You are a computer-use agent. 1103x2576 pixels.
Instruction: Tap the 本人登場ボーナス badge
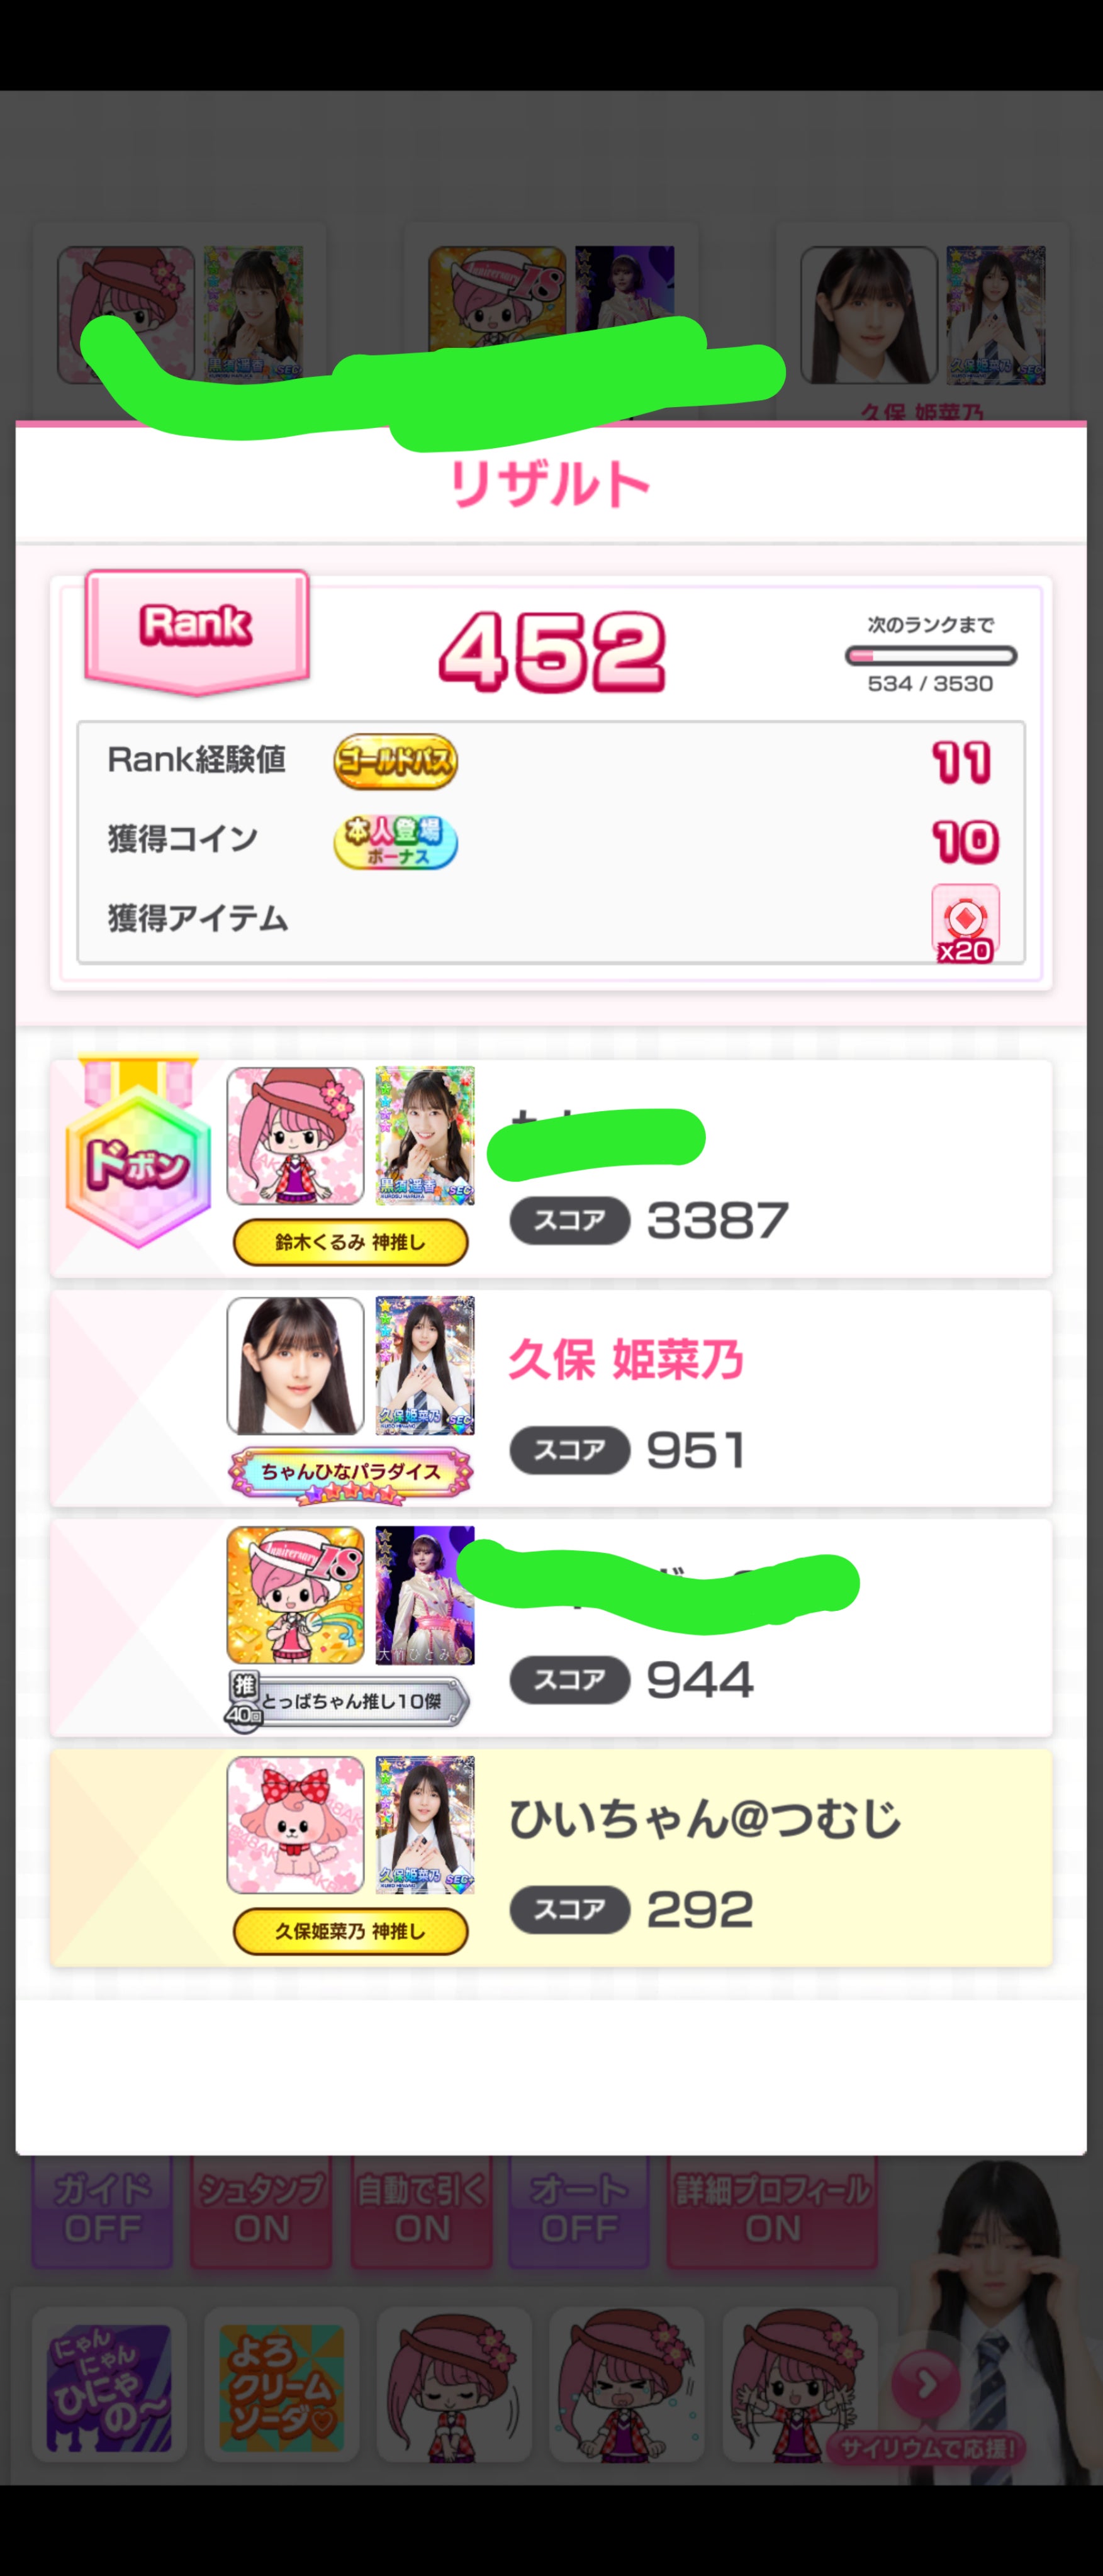pyautogui.click(x=395, y=841)
